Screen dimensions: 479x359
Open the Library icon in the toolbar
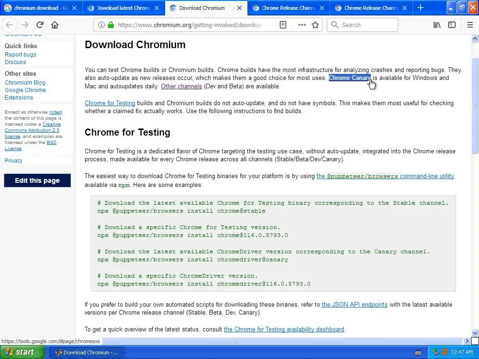[437, 25]
